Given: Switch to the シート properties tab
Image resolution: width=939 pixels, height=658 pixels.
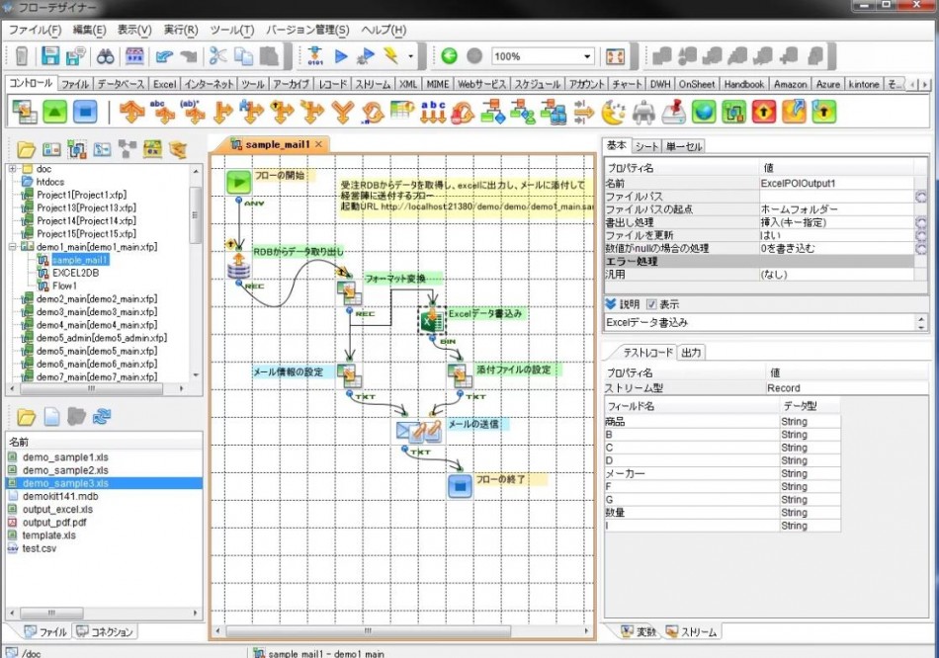Looking at the screenshot, I should (x=646, y=146).
